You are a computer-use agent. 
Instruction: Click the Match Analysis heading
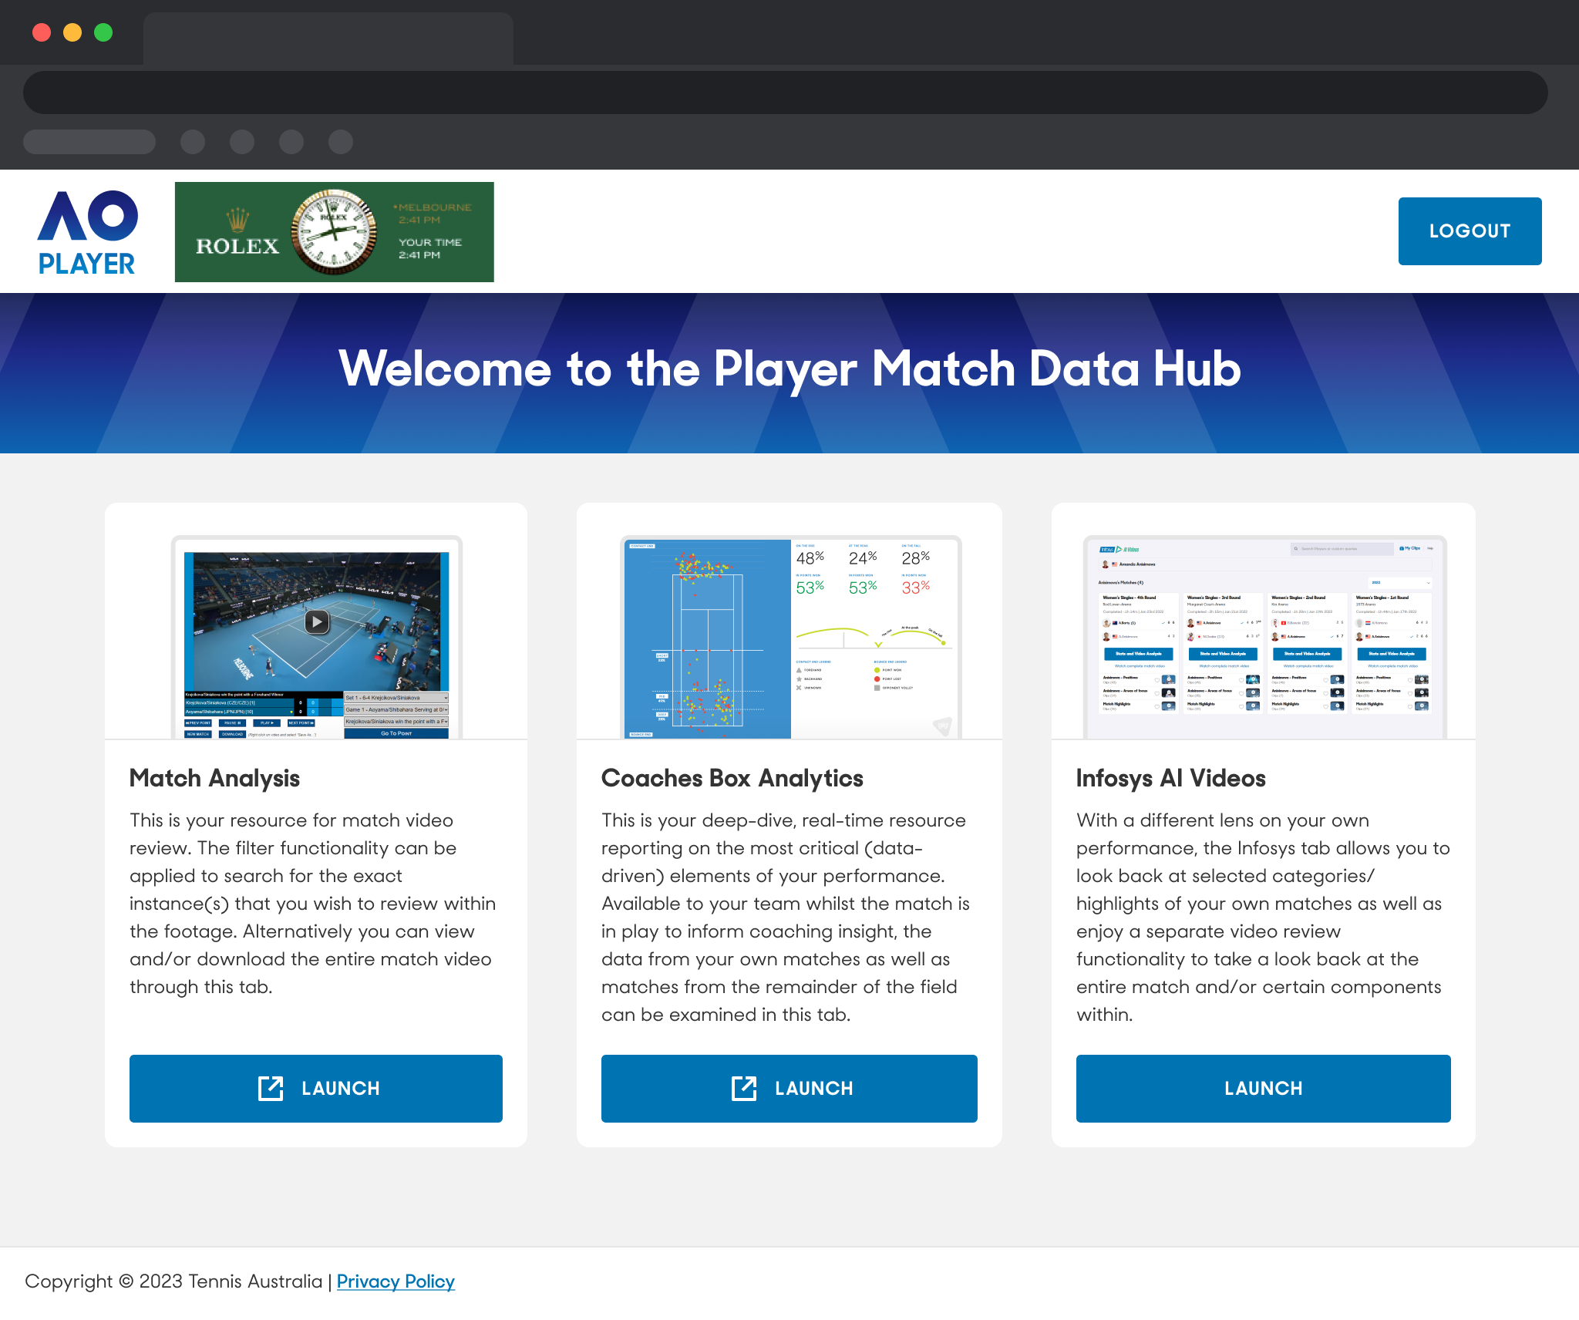point(214,778)
